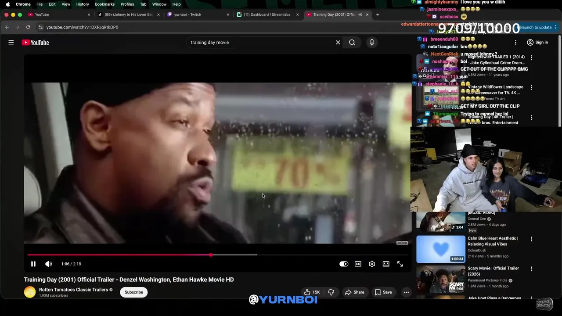Image resolution: width=562 pixels, height=316 pixels.
Task: Open YouTube top-bar three-dot settings menu
Action: click(515, 43)
